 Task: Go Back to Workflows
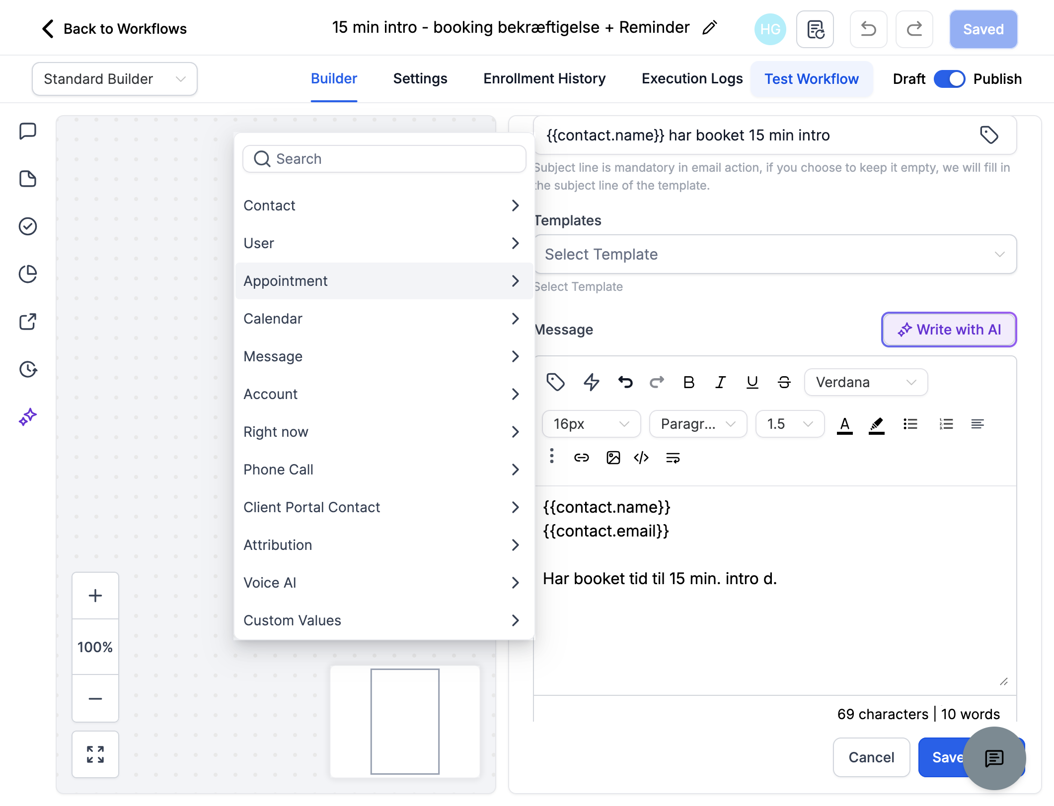(x=114, y=29)
